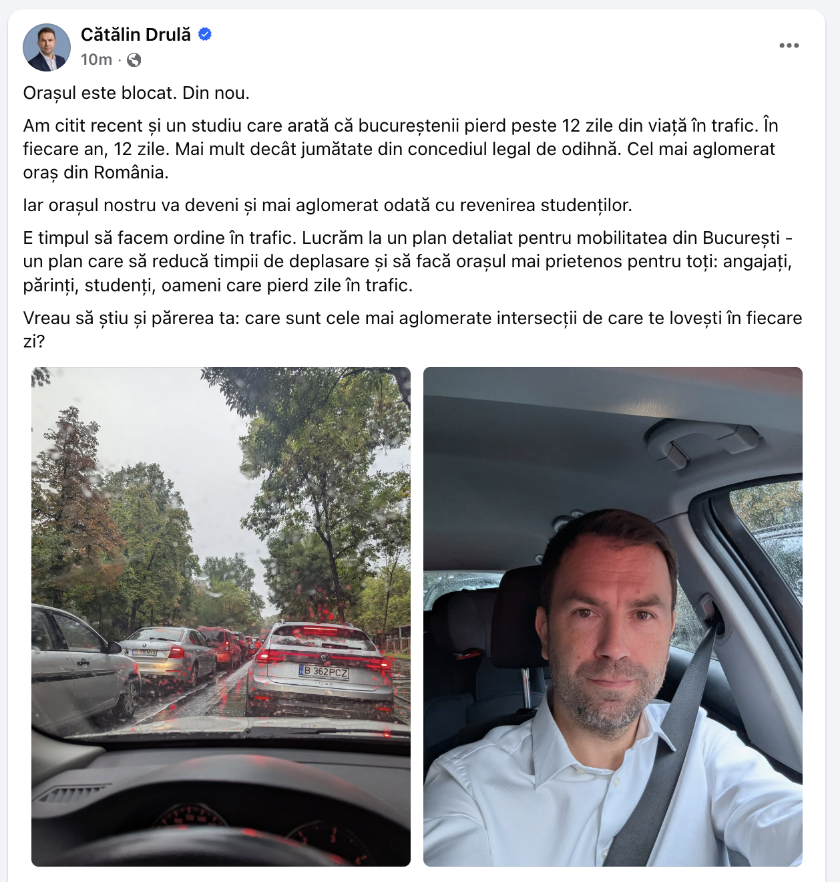The image size is (840, 882).
Task: Click the paragraph about losing 12 zile in traffic
Action: pyautogui.click(x=401, y=149)
